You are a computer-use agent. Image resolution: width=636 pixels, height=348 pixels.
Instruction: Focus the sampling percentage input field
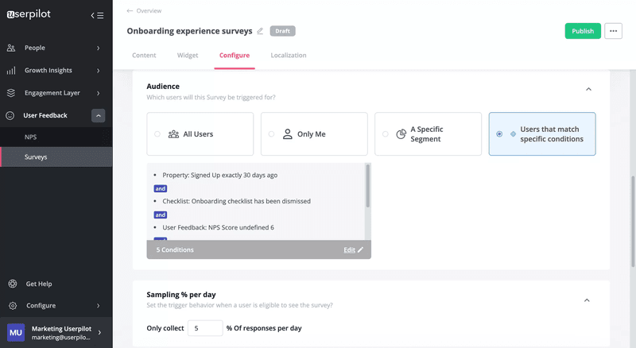(205, 328)
